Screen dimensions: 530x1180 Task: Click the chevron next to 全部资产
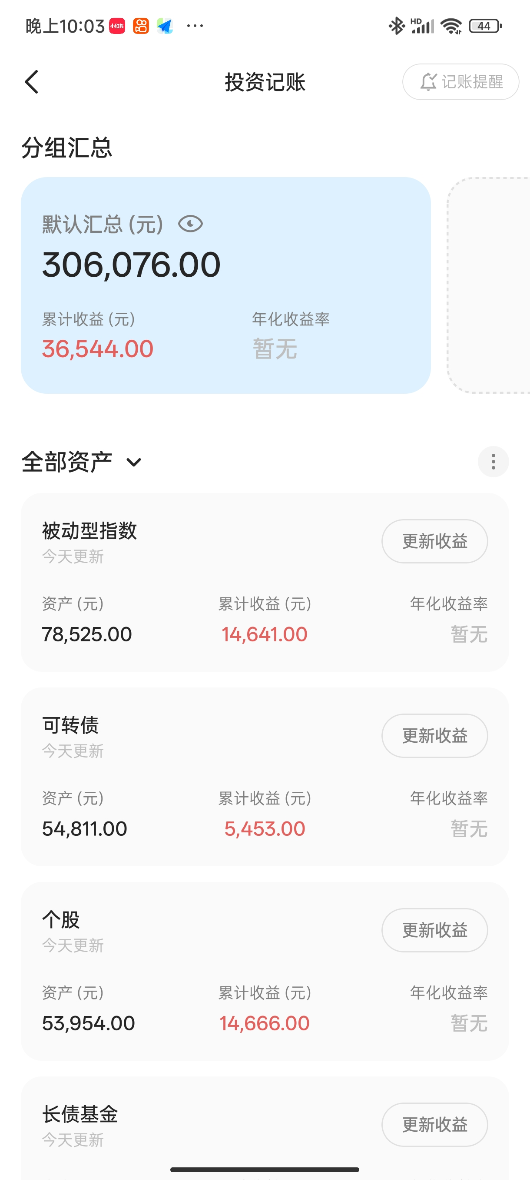[x=133, y=462]
